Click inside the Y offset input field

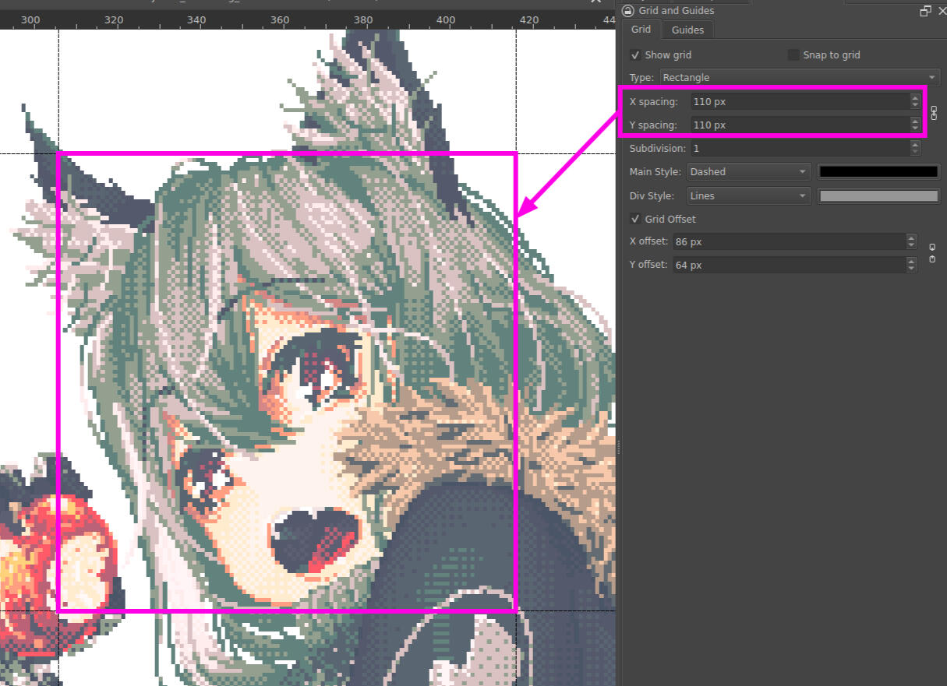[779, 264]
